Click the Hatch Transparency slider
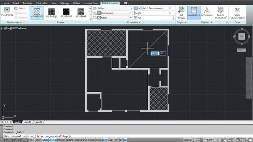 tap(153, 8)
